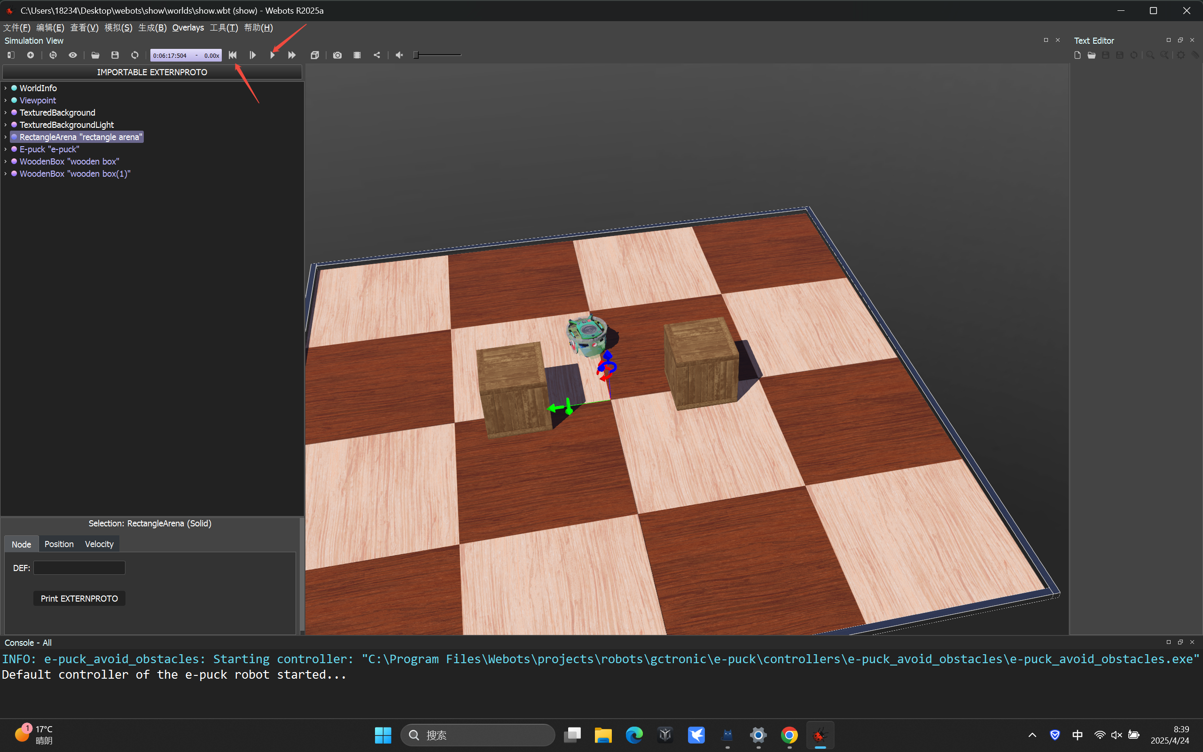The width and height of the screenshot is (1203, 752).
Task: Step one simulation frame forward
Action: coord(252,55)
